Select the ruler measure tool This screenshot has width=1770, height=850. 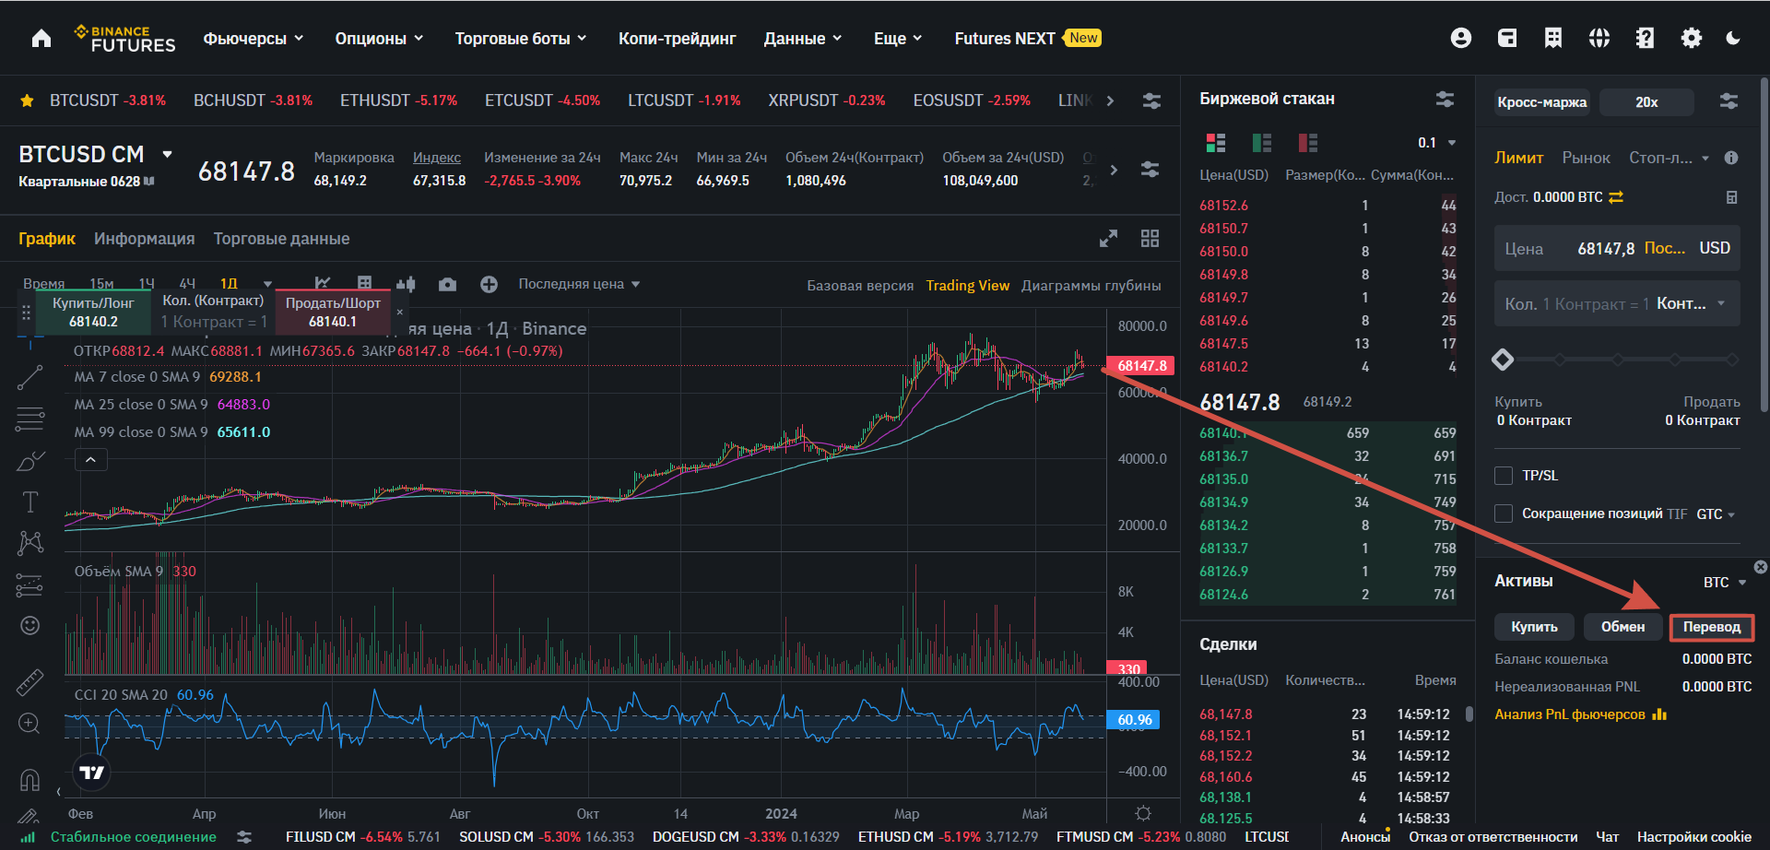click(x=29, y=681)
